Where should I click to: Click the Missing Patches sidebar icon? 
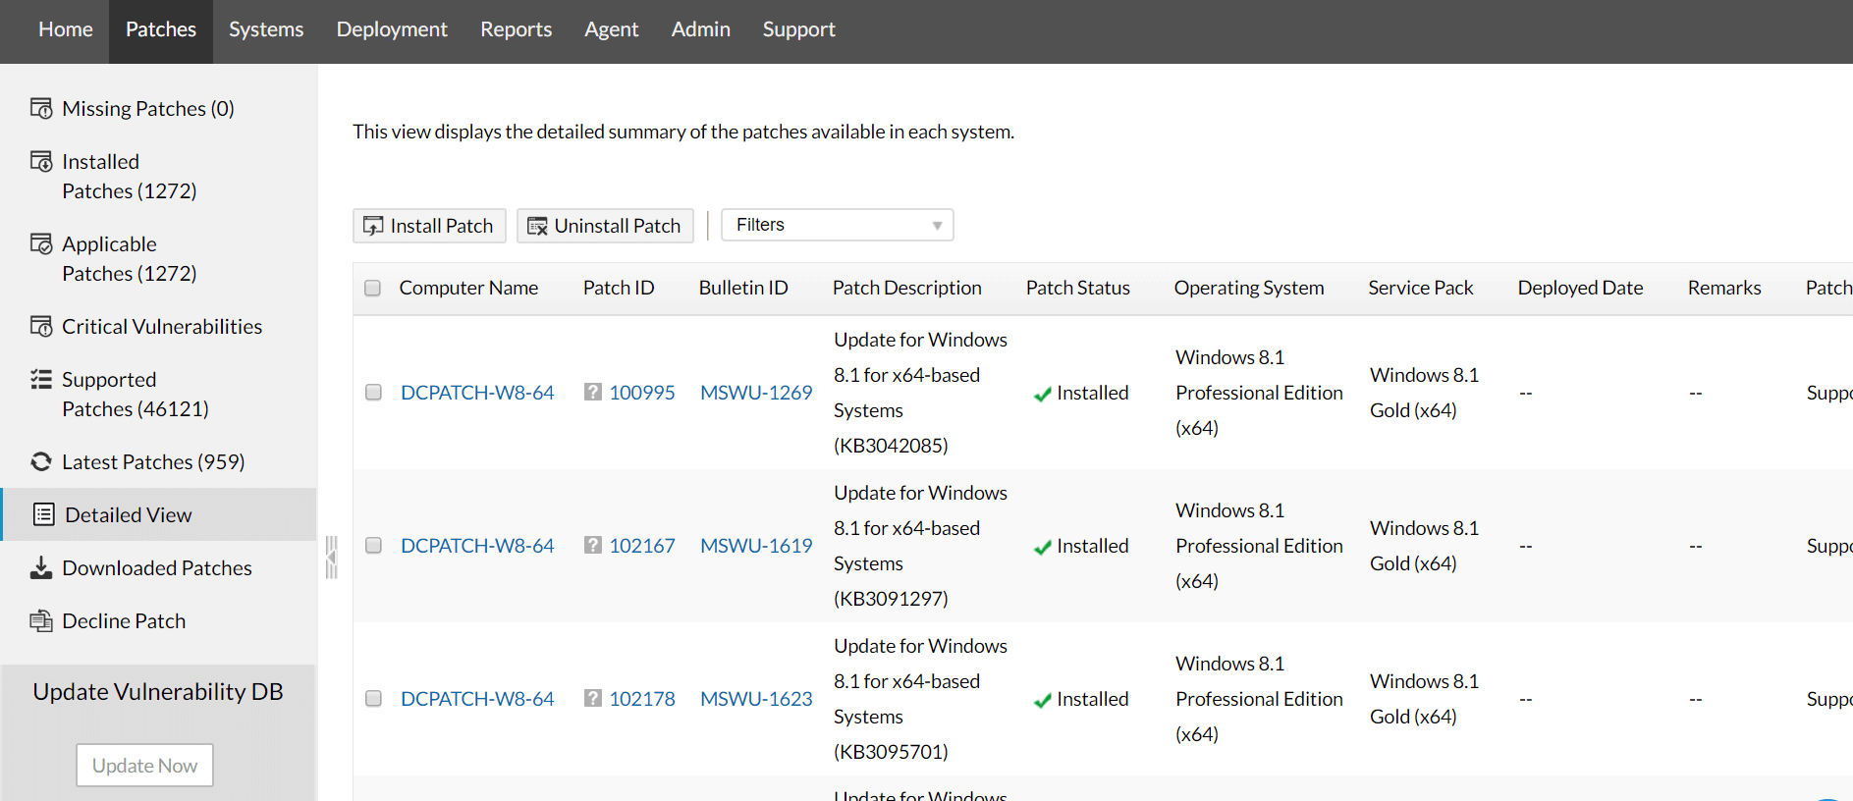(x=41, y=108)
